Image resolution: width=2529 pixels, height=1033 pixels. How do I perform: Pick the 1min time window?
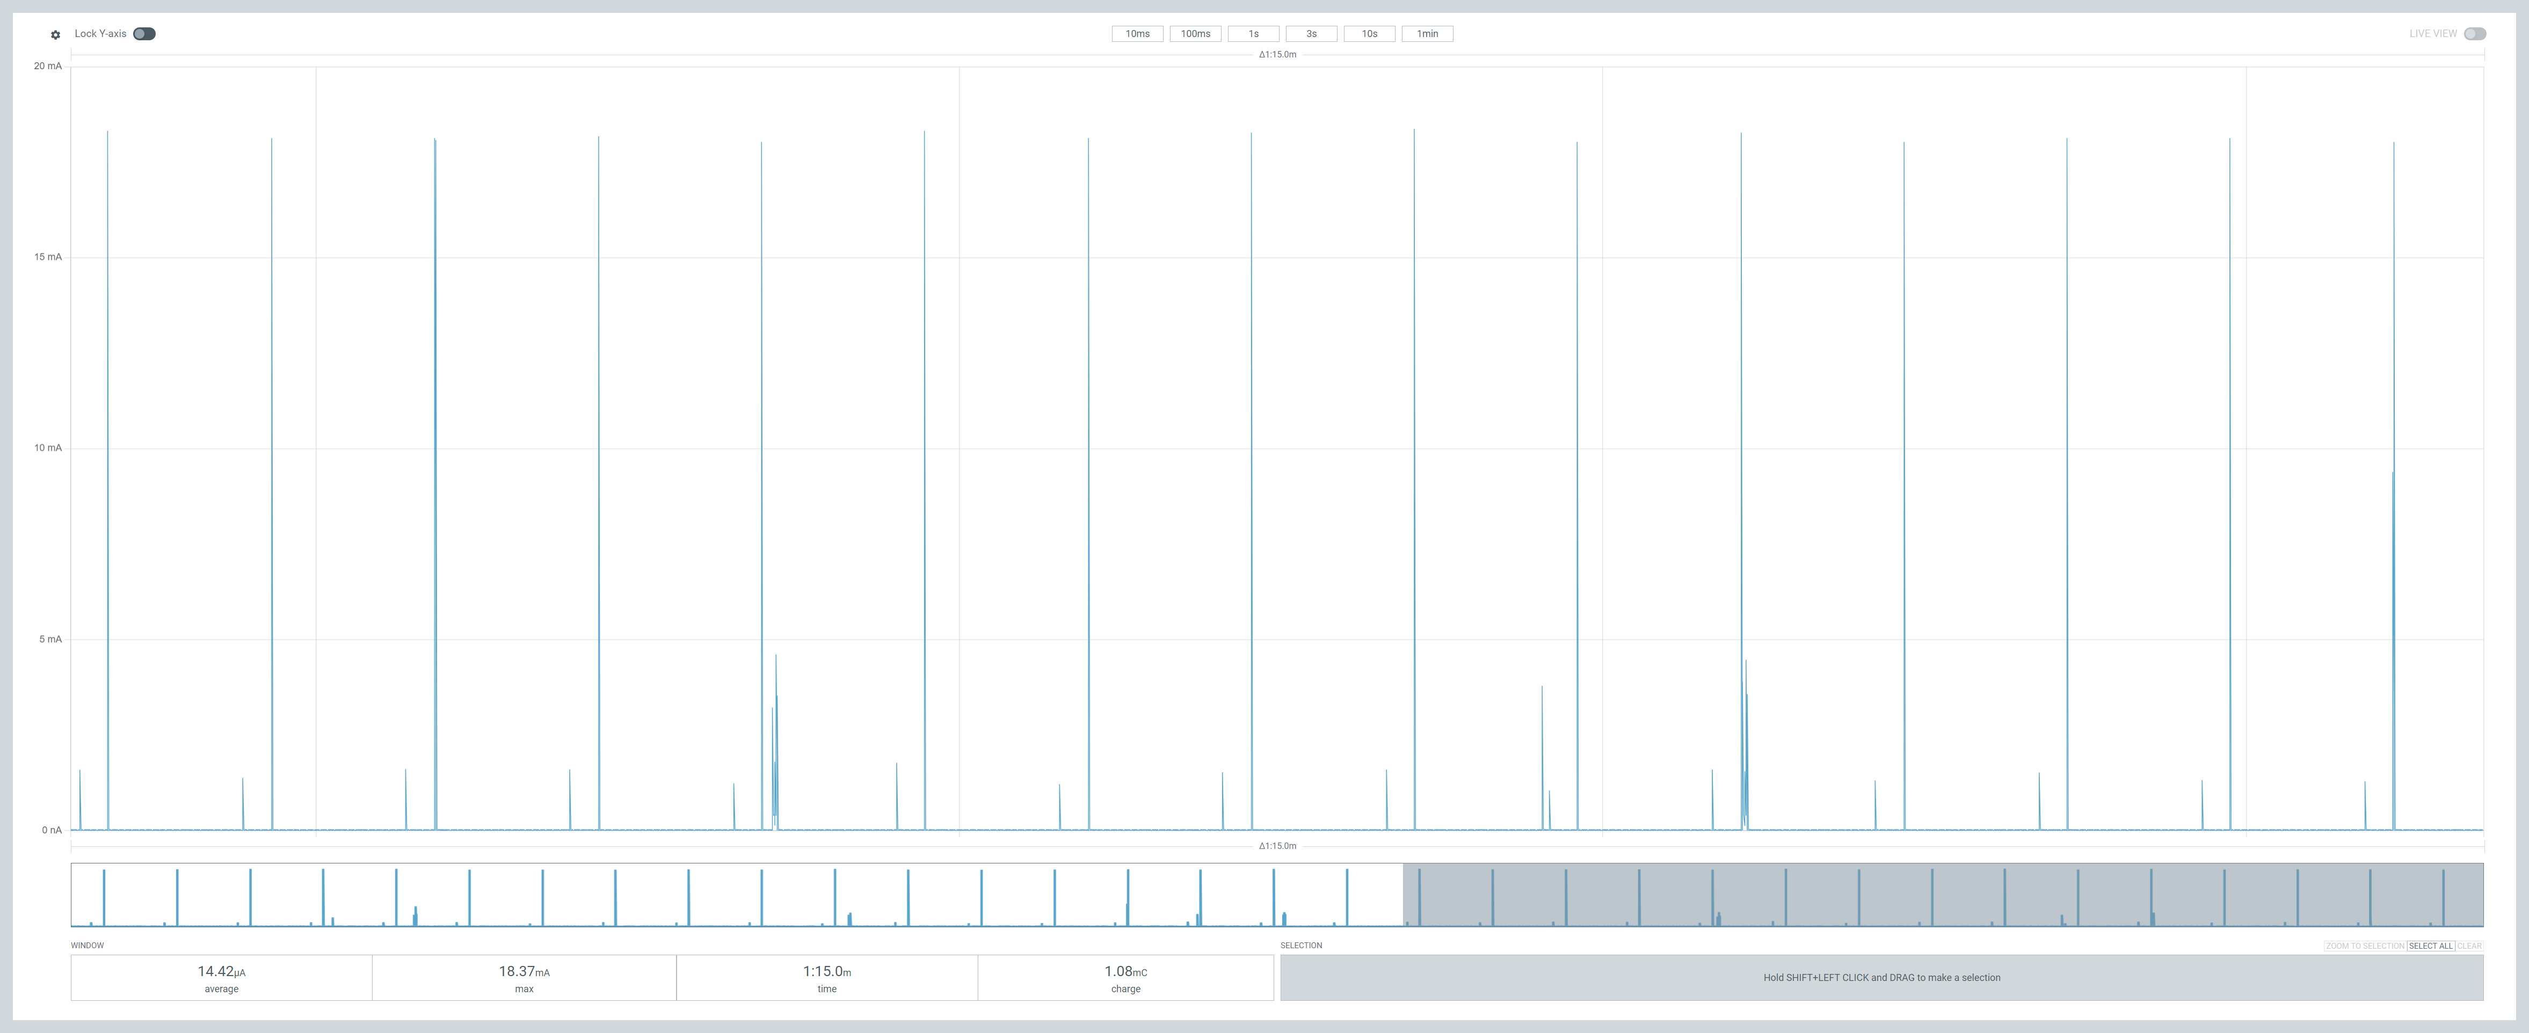(x=1427, y=33)
